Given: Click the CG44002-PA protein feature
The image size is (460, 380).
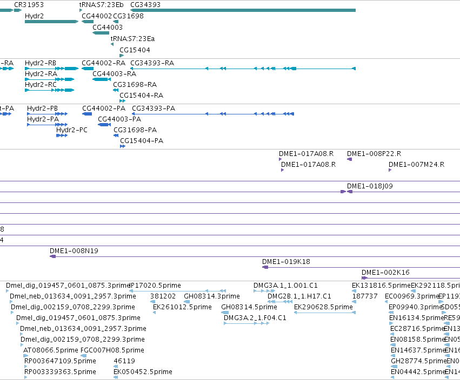Looking at the screenshot, I should click(x=87, y=114).
